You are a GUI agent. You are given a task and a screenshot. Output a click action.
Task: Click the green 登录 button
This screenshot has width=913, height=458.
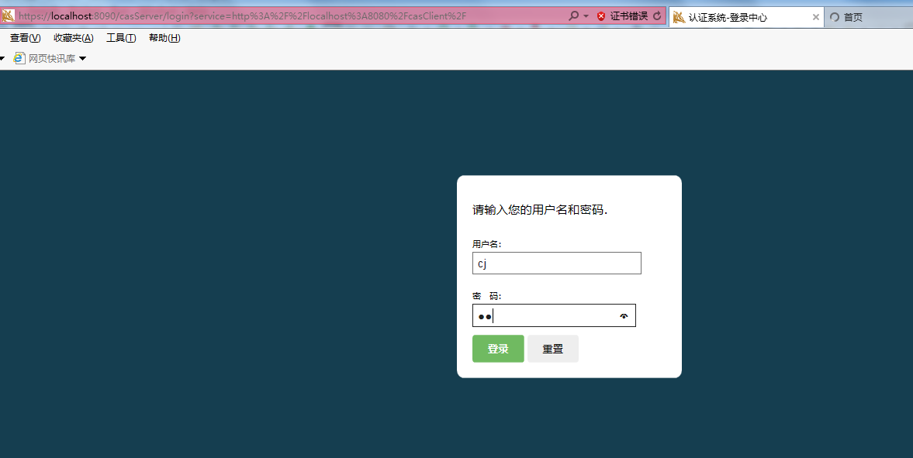[498, 349]
